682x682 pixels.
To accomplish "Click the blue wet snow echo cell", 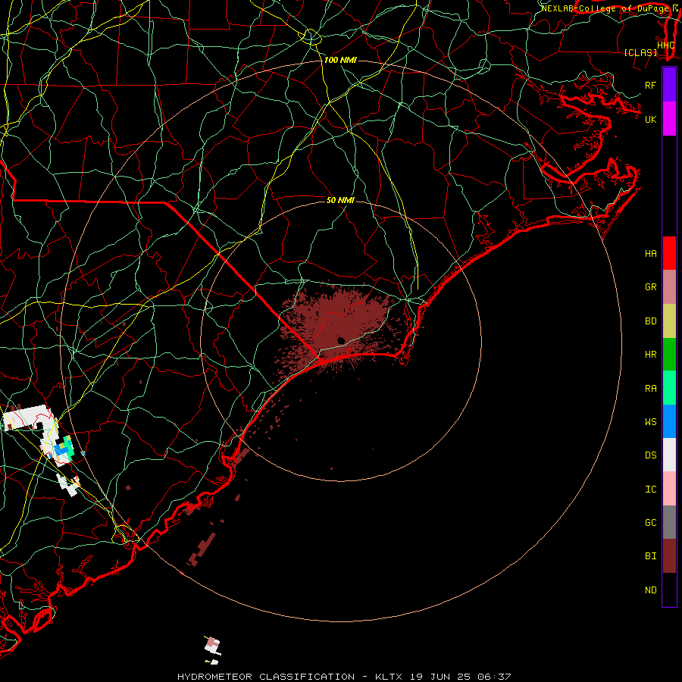I will pyautogui.click(x=60, y=449).
